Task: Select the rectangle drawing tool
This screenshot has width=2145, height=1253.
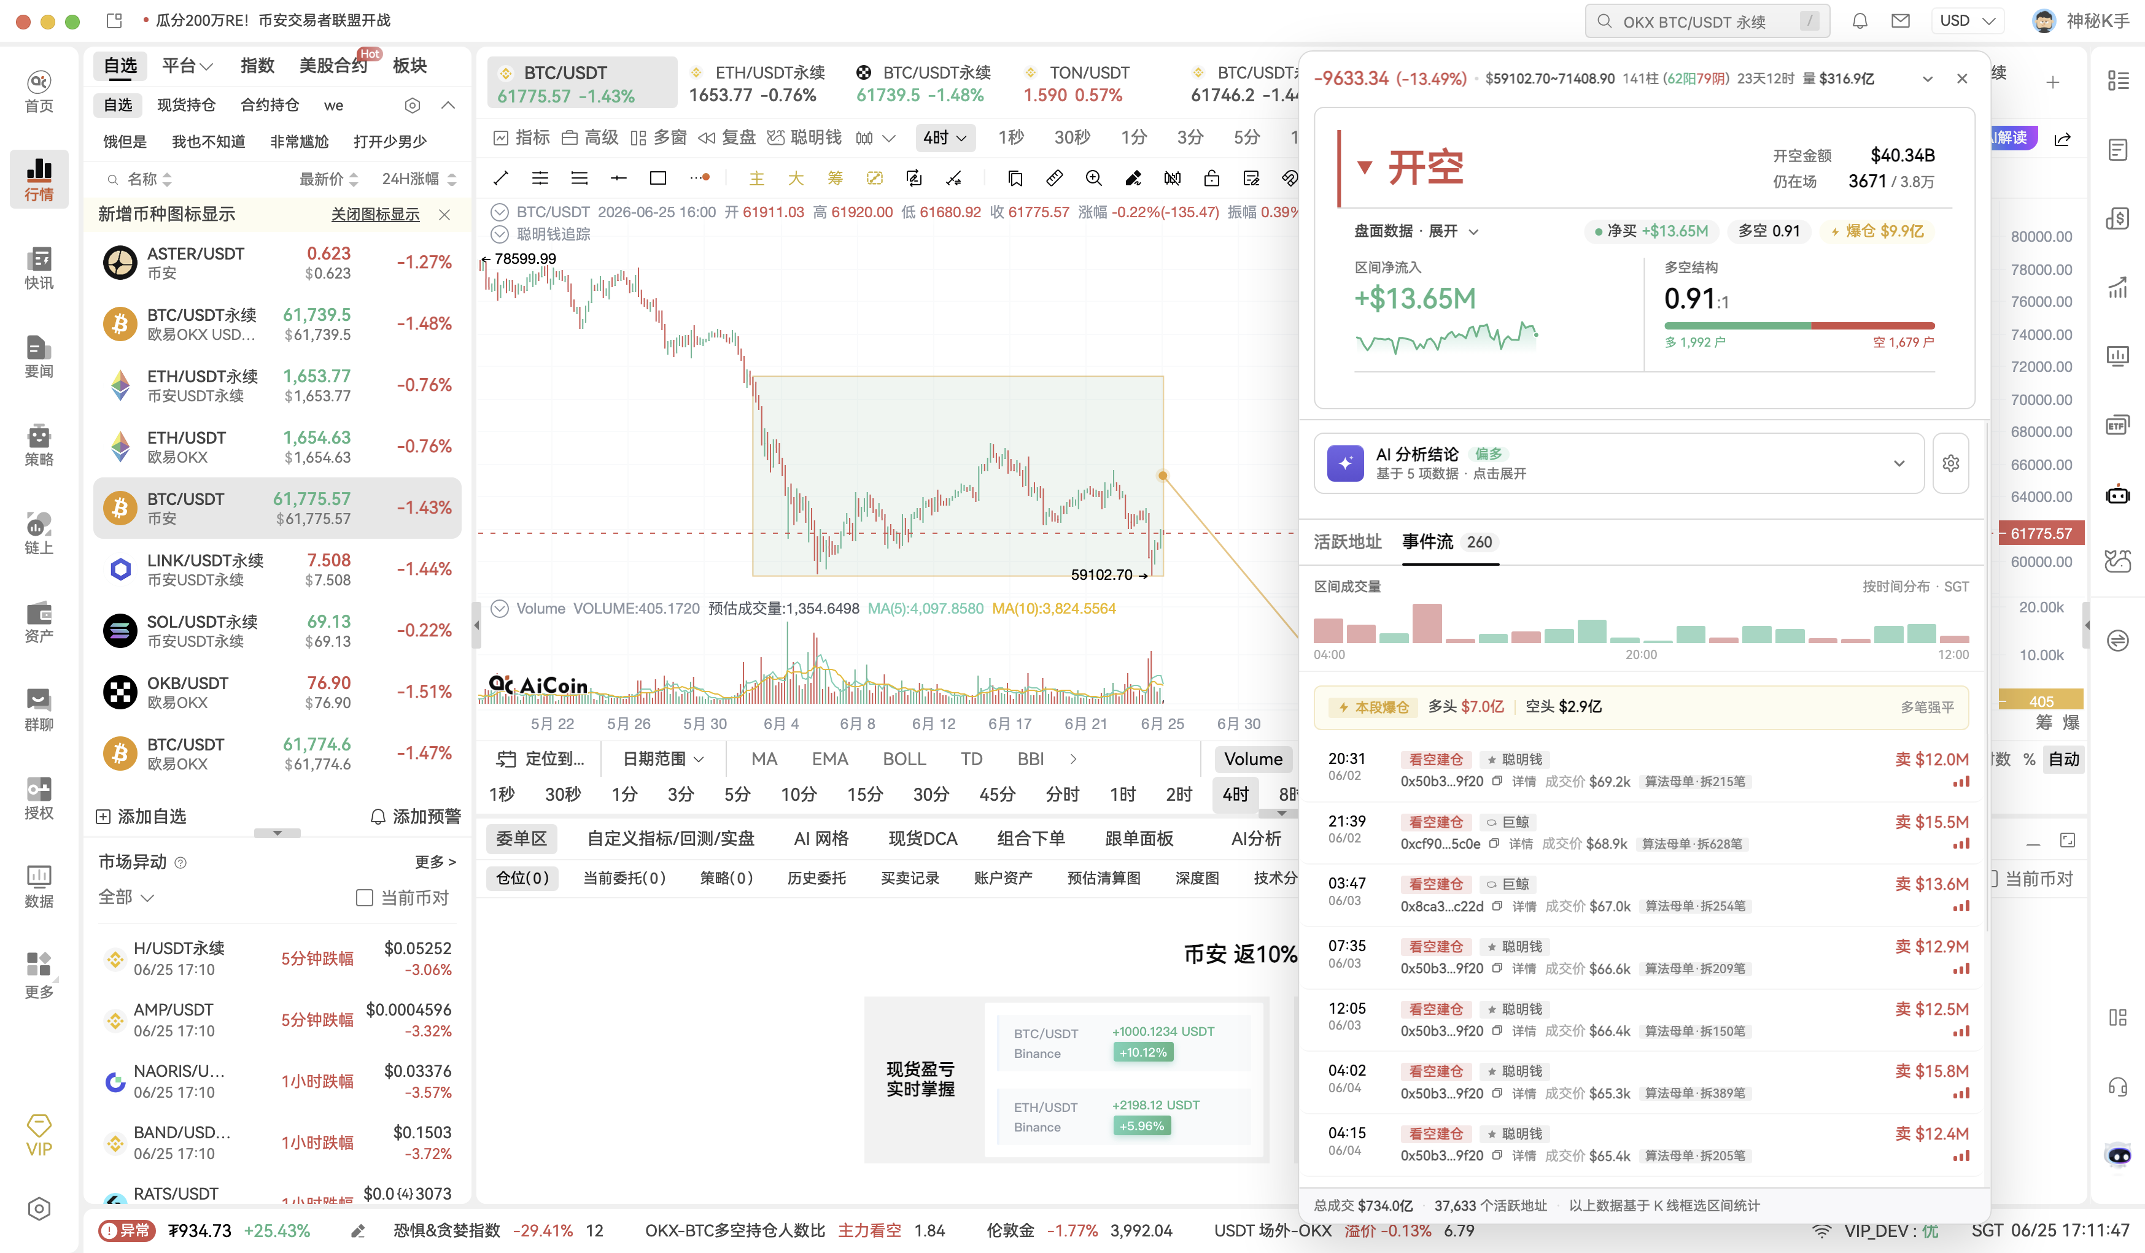Action: click(657, 178)
